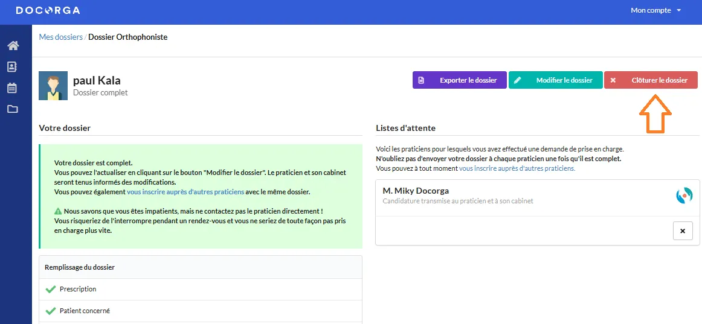Image resolution: width=702 pixels, height=324 pixels.
Task: Click the Mes dossiers breadcrumb link
Action: 60,37
